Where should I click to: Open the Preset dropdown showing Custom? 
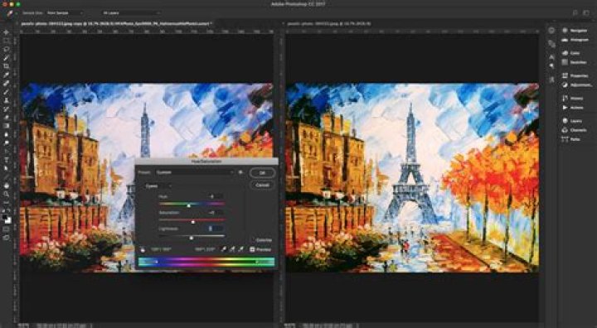coord(194,172)
